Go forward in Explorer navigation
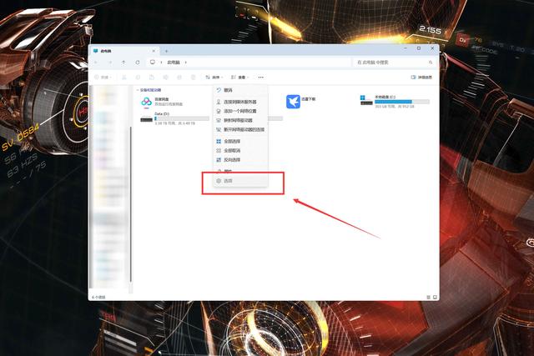This screenshot has height=356, width=534. pyautogui.click(x=109, y=63)
